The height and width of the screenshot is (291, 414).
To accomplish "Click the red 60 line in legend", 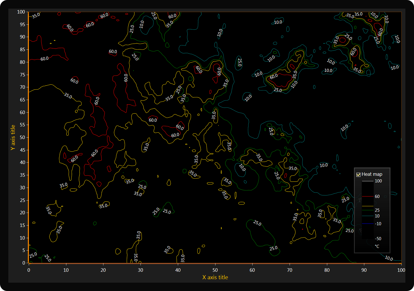I will coord(367,196).
